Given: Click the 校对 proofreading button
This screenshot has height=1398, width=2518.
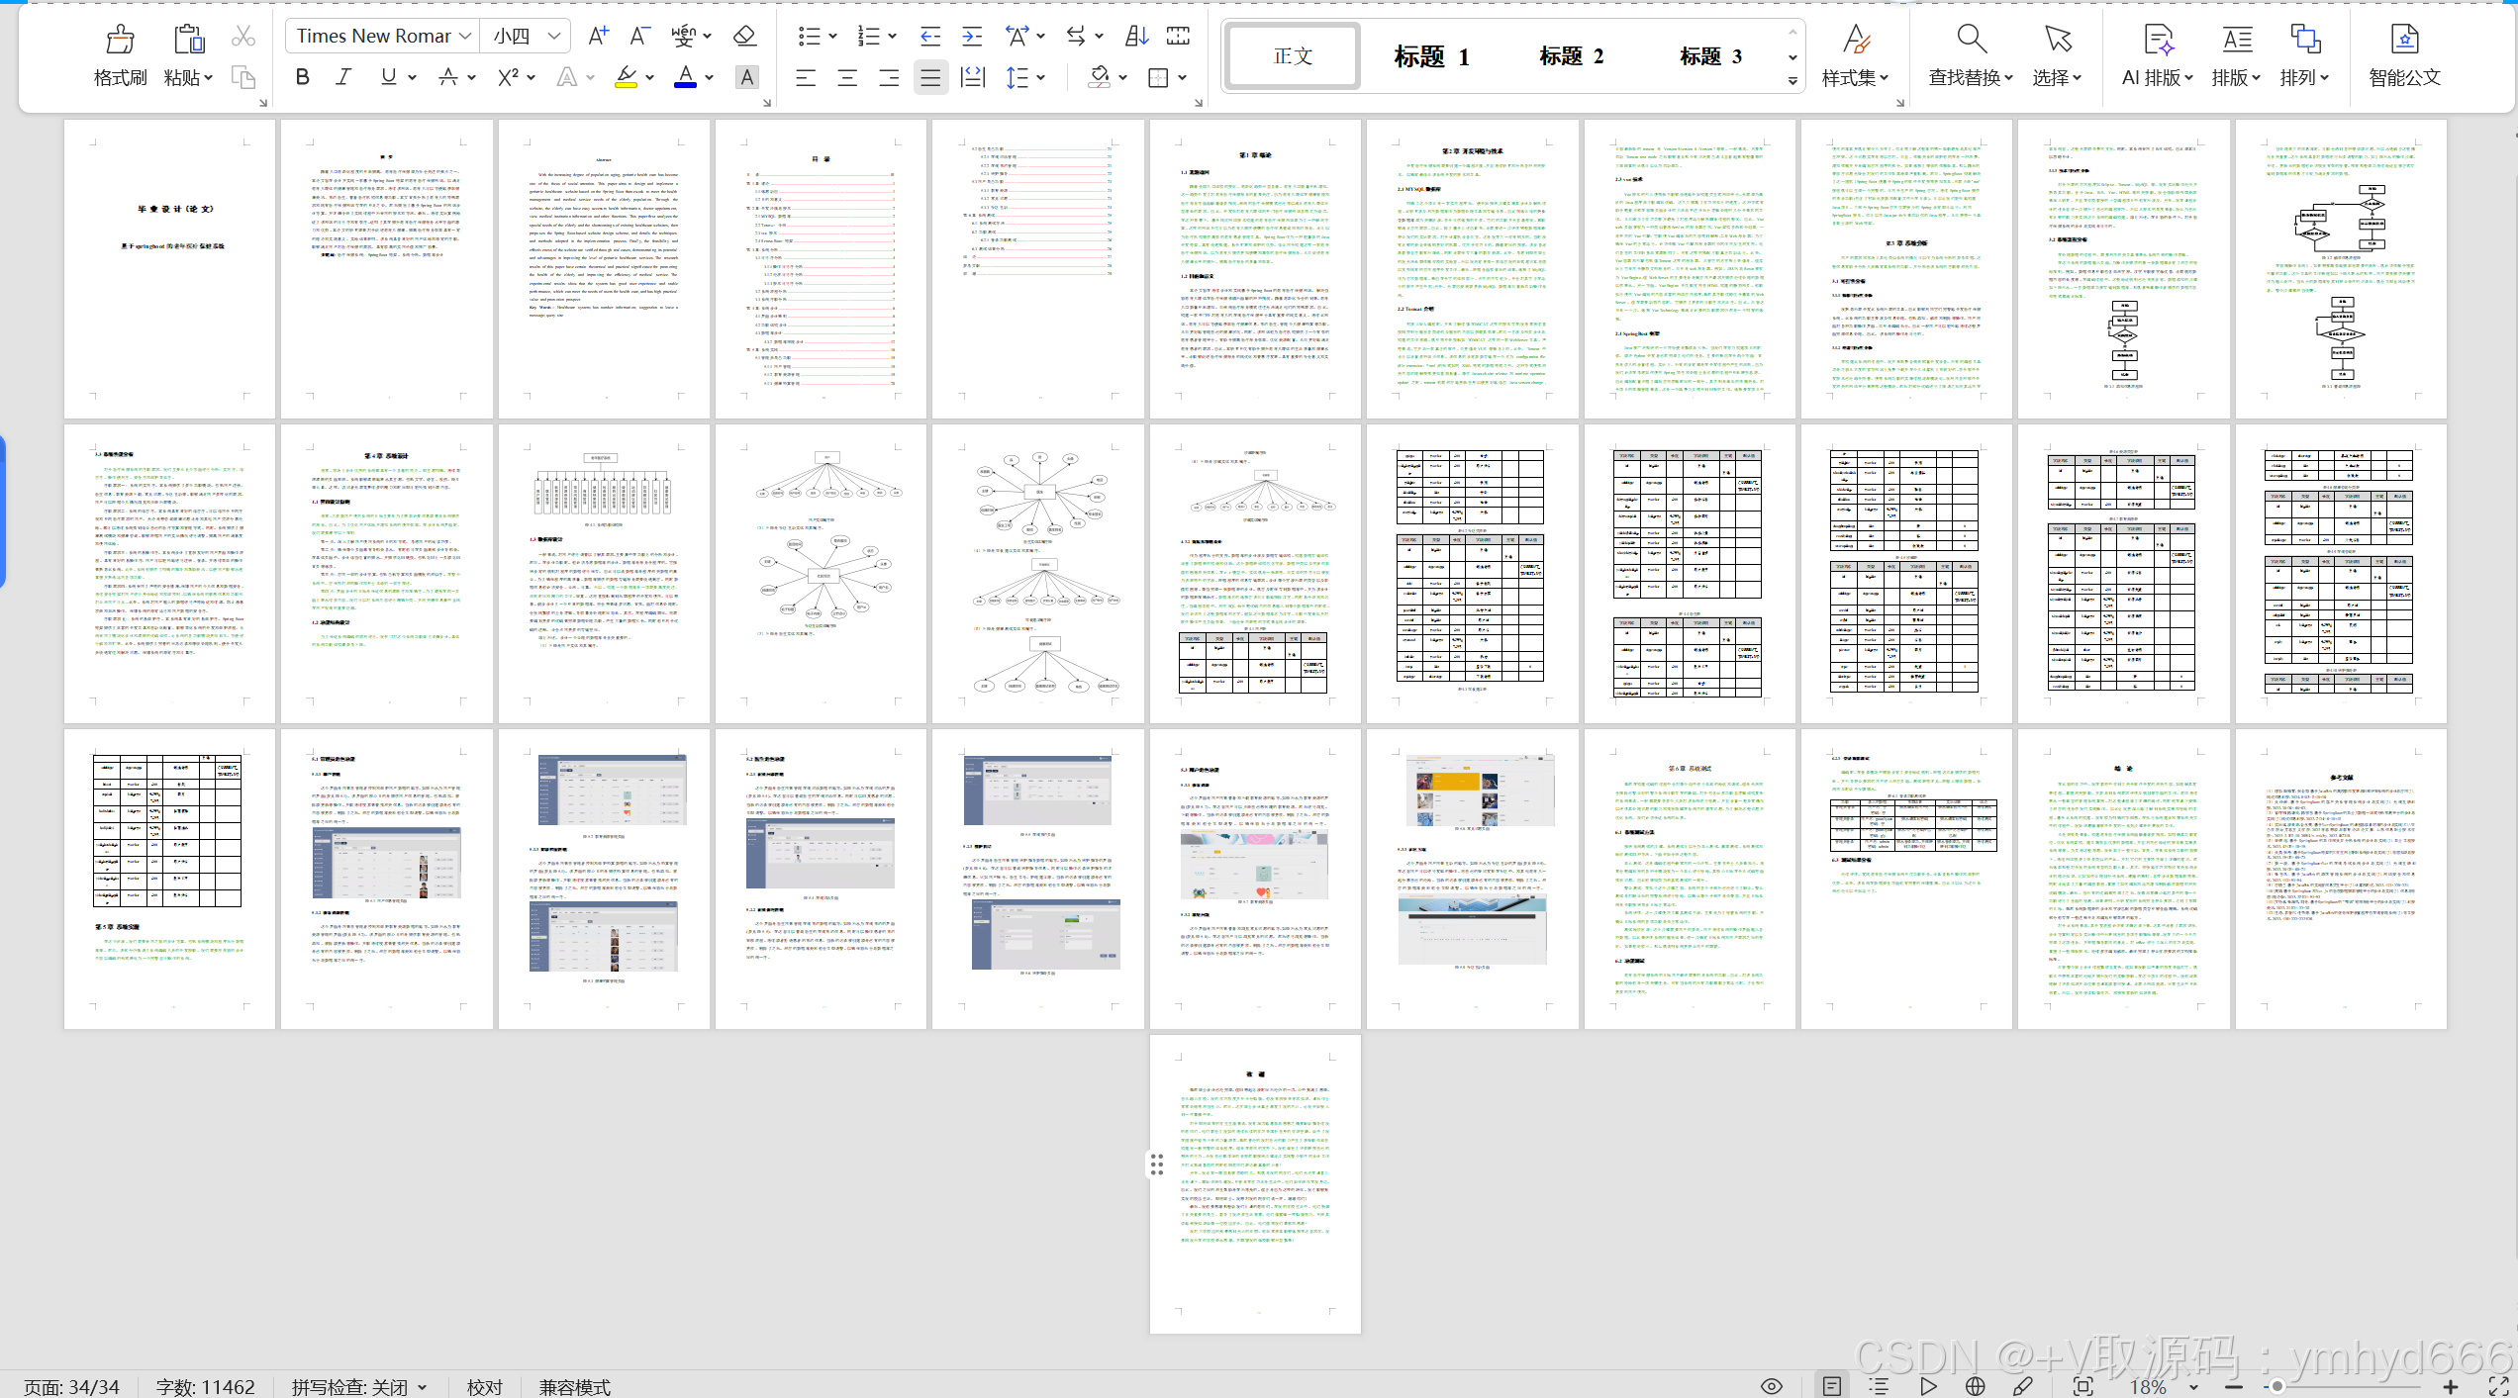Looking at the screenshot, I should pyautogui.click(x=485, y=1387).
